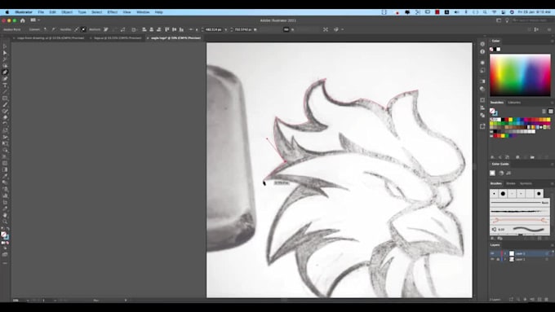The height and width of the screenshot is (312, 555).
Task: Open the Asset Export panel icon in dock
Action: click(x=482, y=126)
